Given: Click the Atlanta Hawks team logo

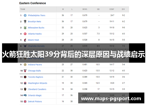Looking at the screenshot, I should pyautogui.click(x=25, y=34).
